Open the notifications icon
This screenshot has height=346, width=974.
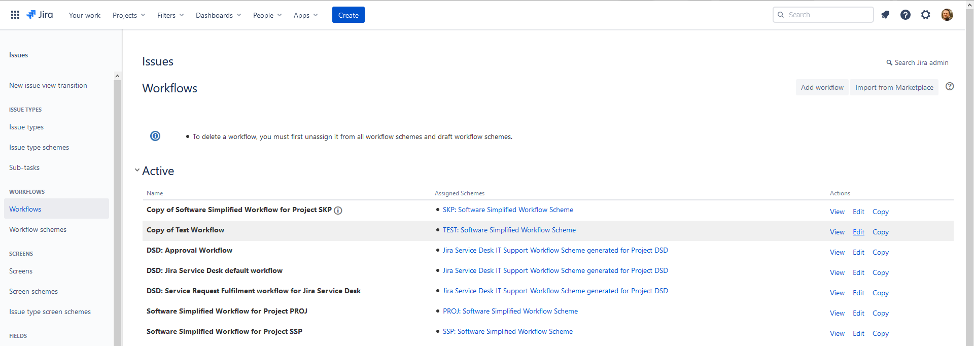[x=885, y=15]
